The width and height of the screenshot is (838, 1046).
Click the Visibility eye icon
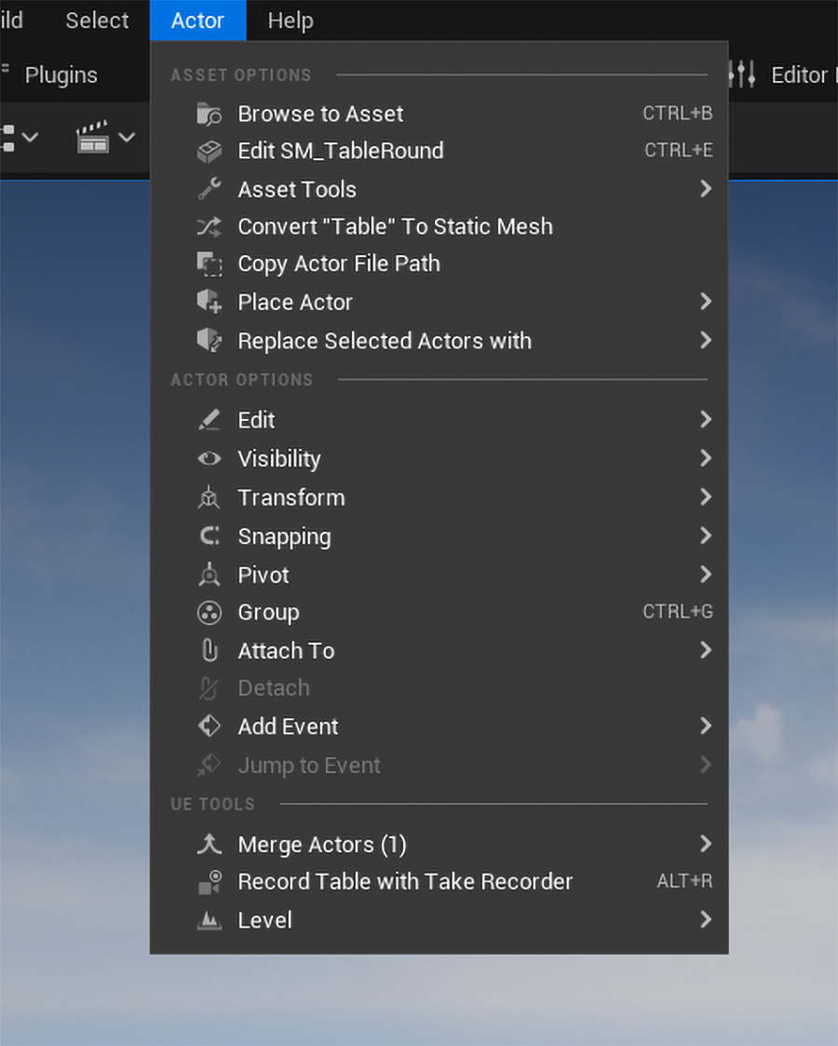(x=209, y=458)
